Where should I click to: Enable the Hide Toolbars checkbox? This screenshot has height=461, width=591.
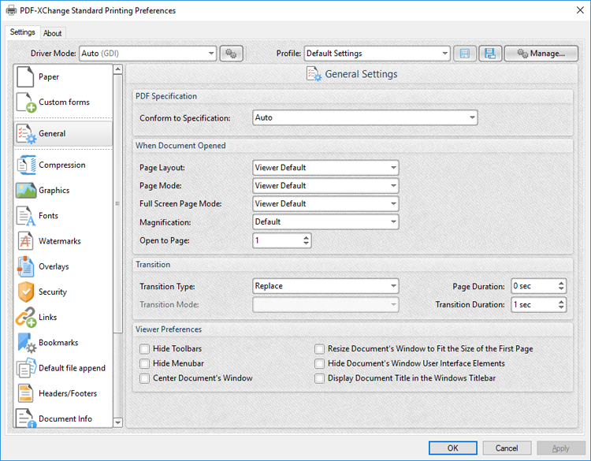coord(144,349)
